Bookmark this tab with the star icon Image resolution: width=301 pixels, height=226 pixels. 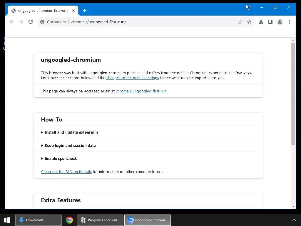tap(249, 22)
